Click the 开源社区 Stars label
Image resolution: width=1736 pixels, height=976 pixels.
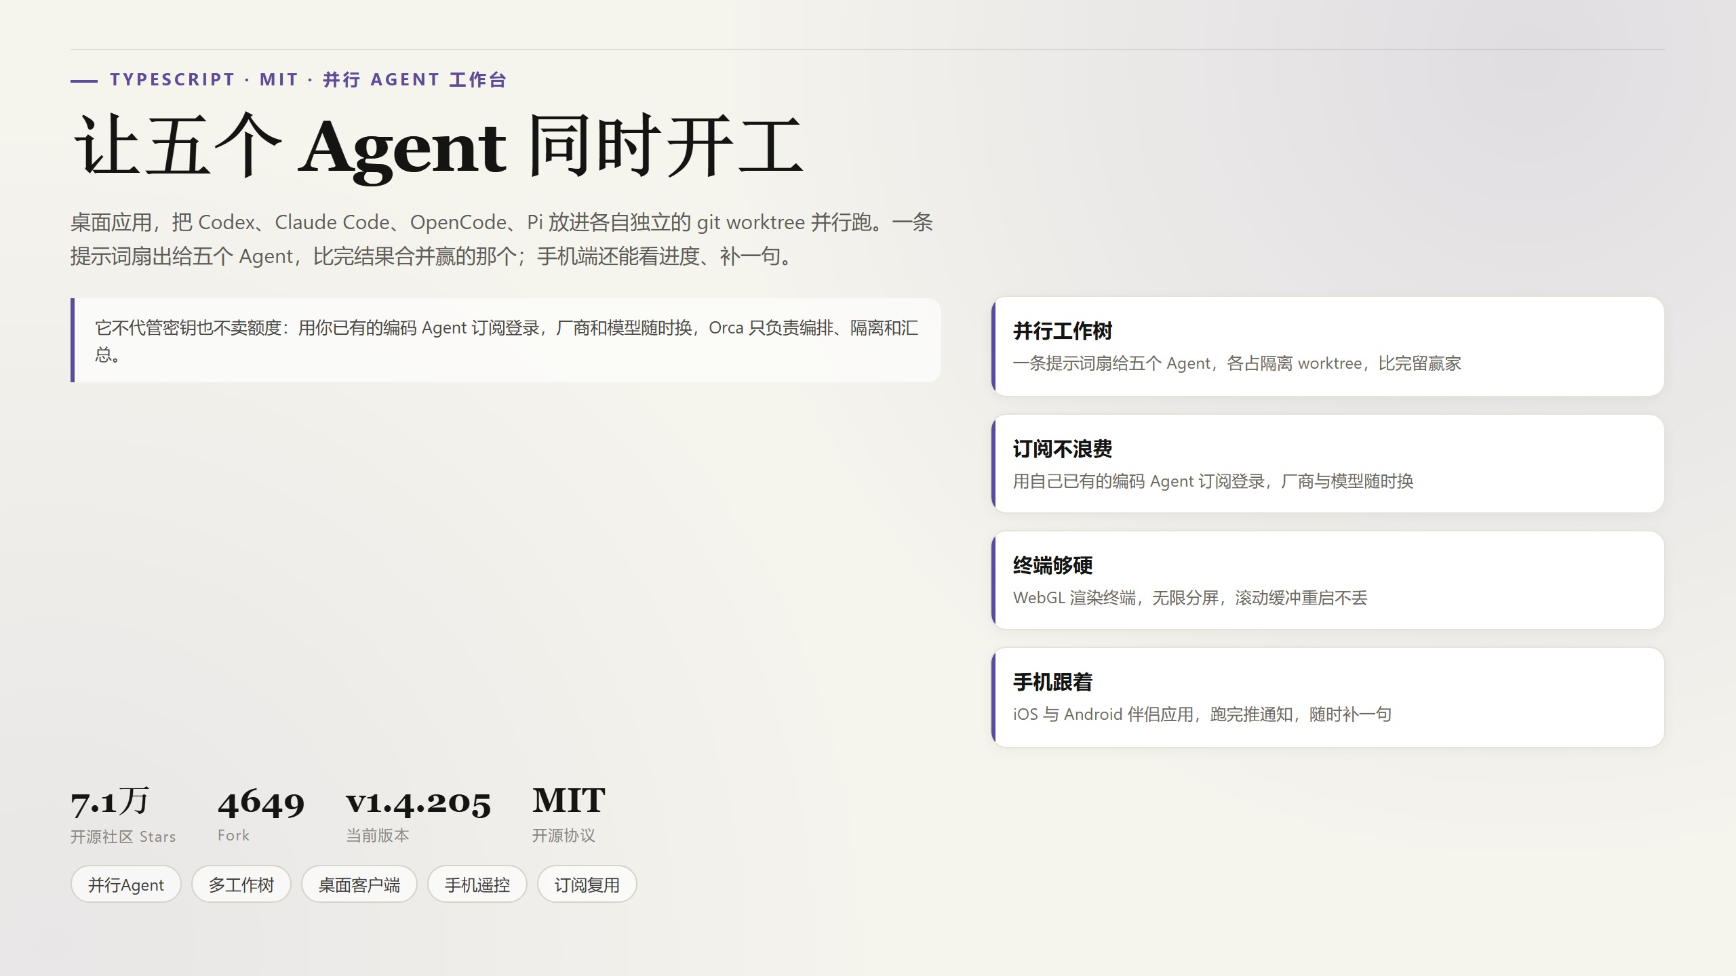tap(123, 836)
